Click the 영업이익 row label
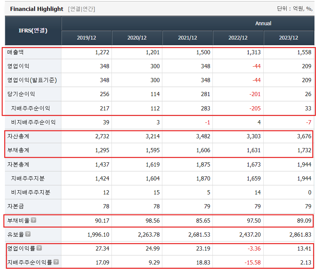The image size is (316, 269). click(18, 66)
